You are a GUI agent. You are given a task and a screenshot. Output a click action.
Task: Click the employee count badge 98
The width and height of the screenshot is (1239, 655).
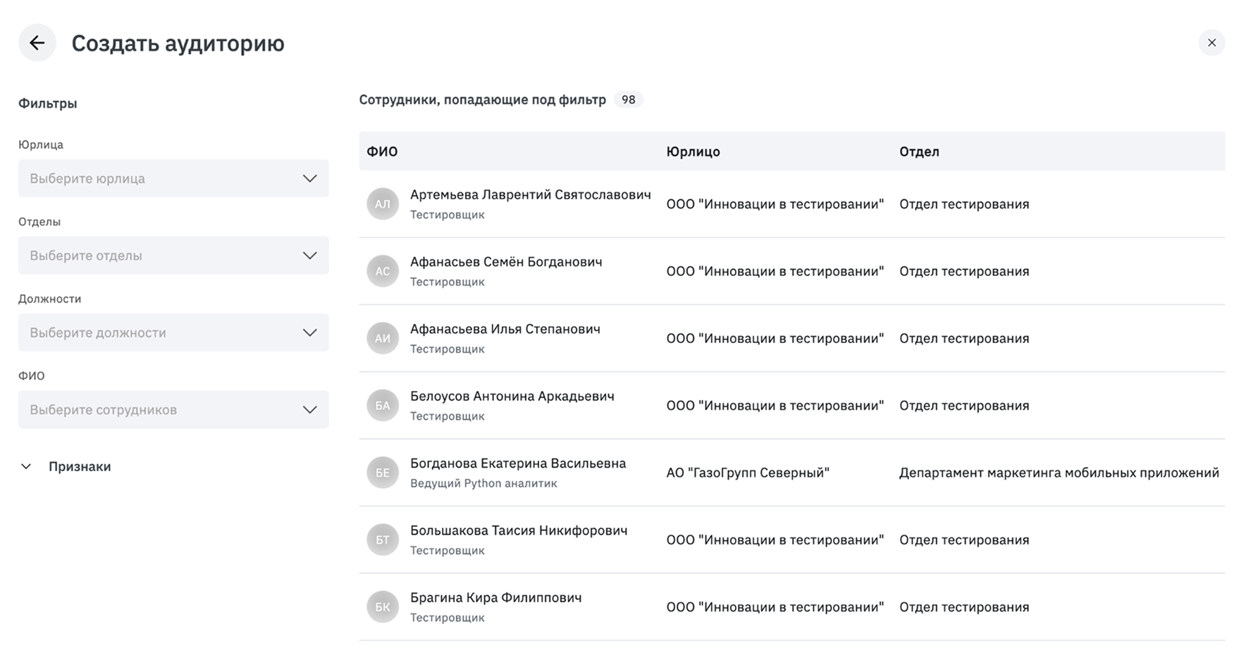(x=628, y=99)
